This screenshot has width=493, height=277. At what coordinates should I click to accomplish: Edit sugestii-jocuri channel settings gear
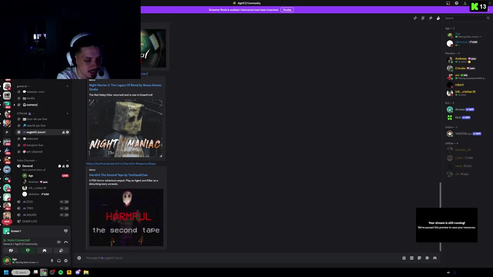67,132
